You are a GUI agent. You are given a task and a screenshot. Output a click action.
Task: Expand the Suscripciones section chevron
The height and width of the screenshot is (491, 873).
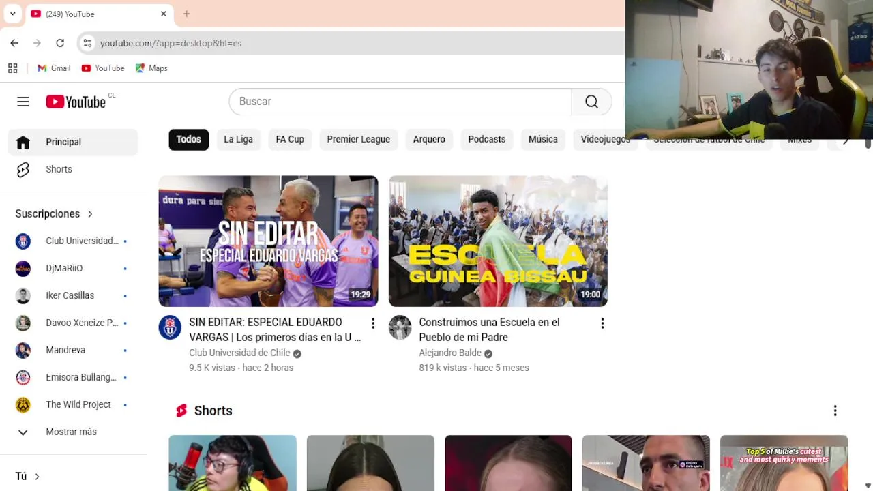tap(90, 214)
